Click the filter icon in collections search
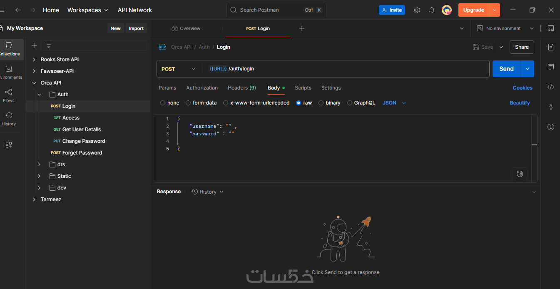Screen dimensions: 560x289 [49, 45]
